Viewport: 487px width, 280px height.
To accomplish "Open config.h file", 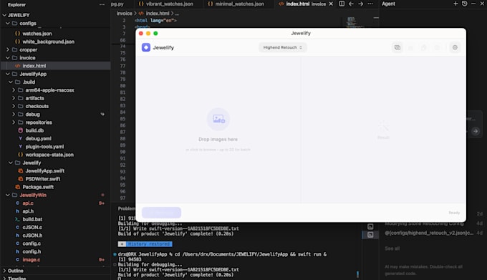I will click(32, 251).
